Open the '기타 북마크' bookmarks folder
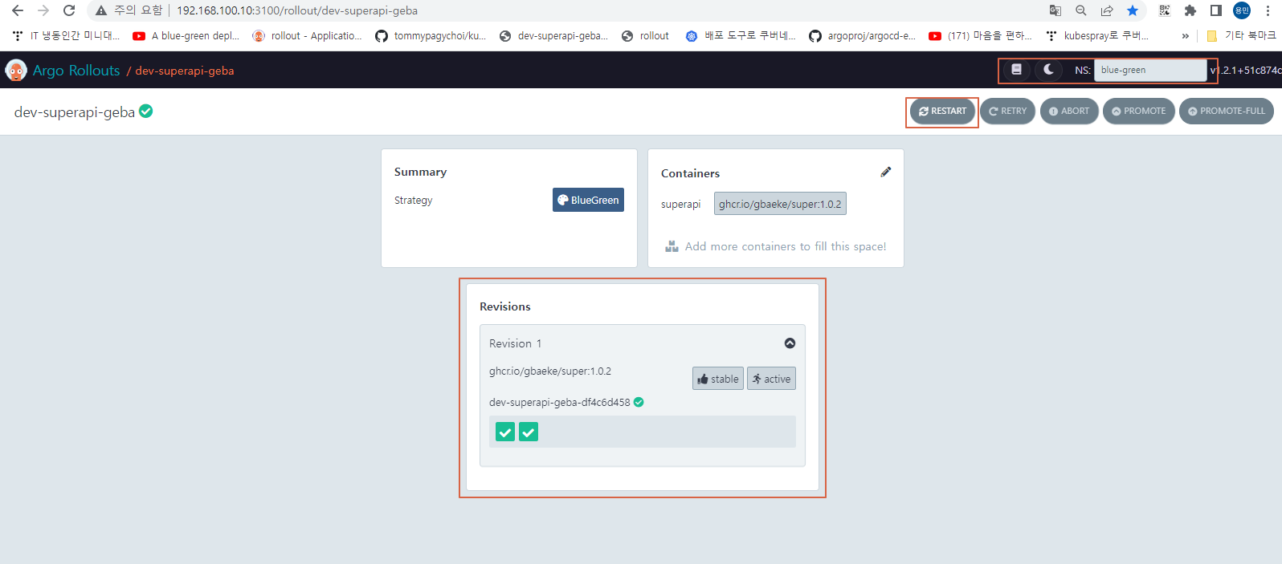The width and height of the screenshot is (1282, 564). coord(1241,36)
